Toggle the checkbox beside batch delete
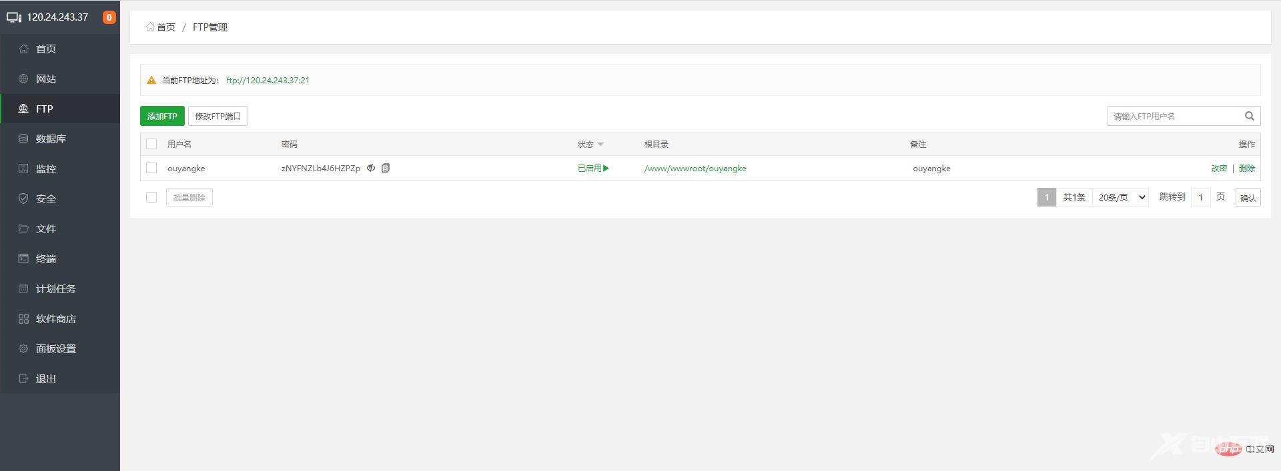1281x471 pixels. coord(151,197)
